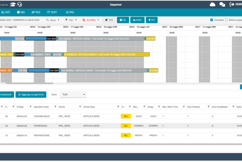Expand the AUTOPRJ dropdown
242x162 pixels.
point(91,20)
